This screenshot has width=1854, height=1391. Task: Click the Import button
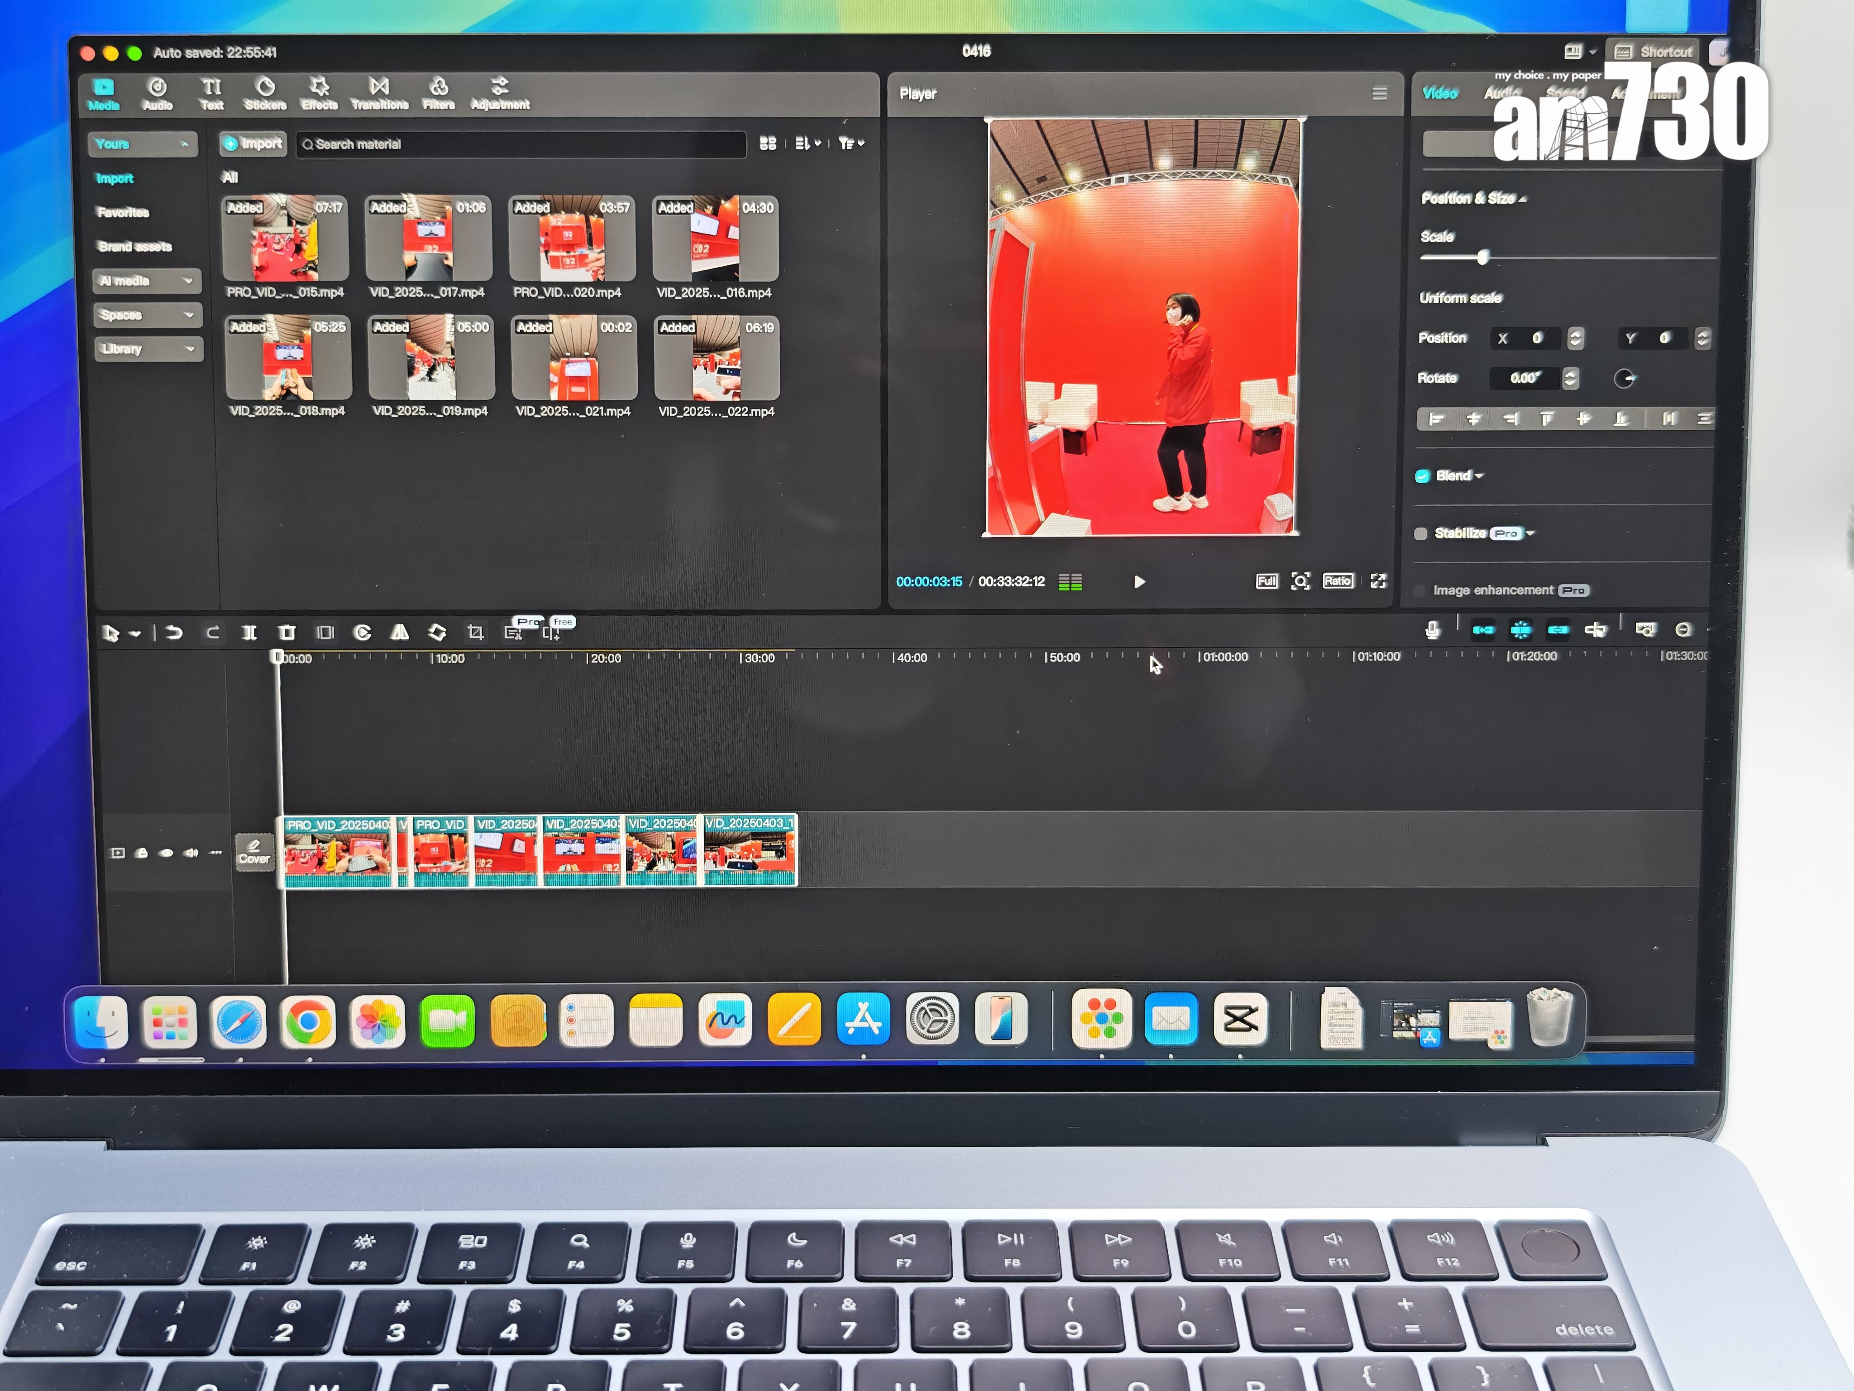coord(252,144)
